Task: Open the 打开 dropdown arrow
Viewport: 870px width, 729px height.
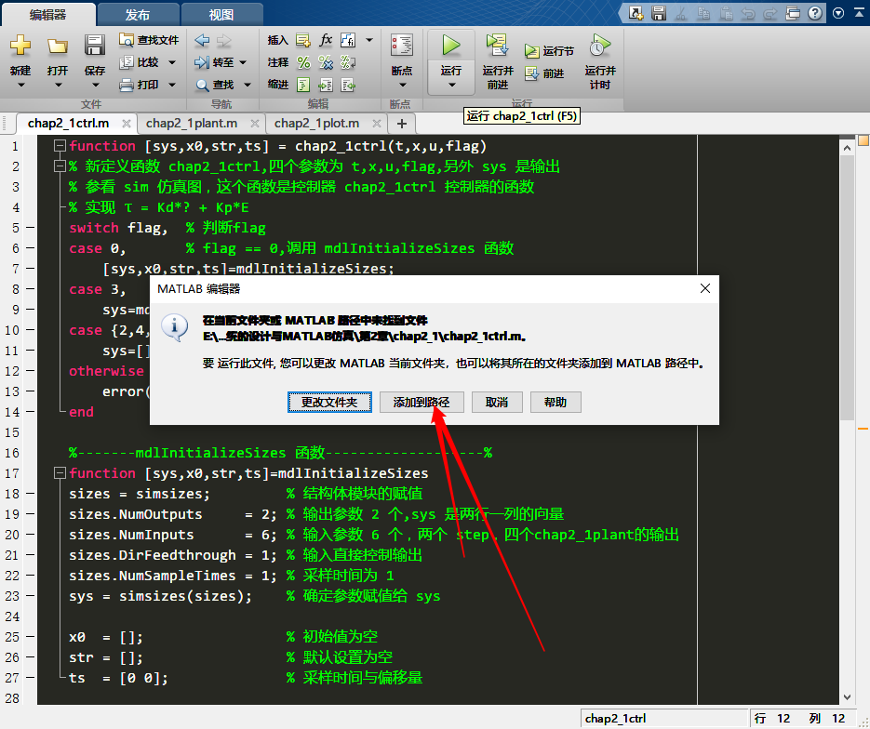Action: click(x=58, y=86)
